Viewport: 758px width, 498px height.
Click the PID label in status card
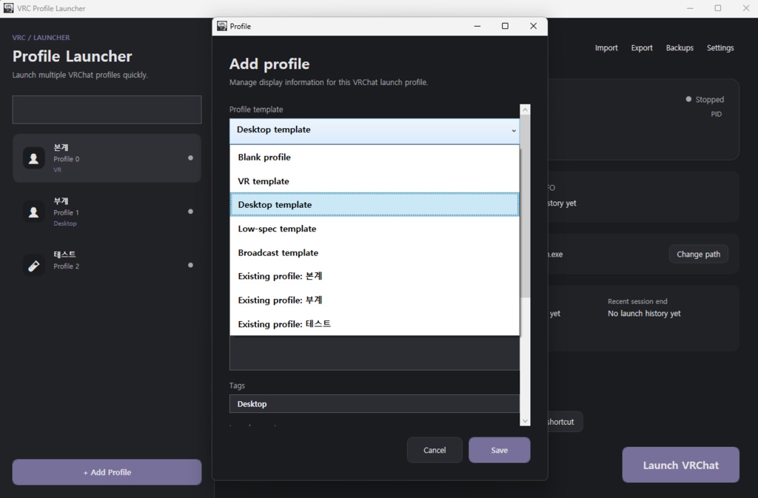(716, 114)
